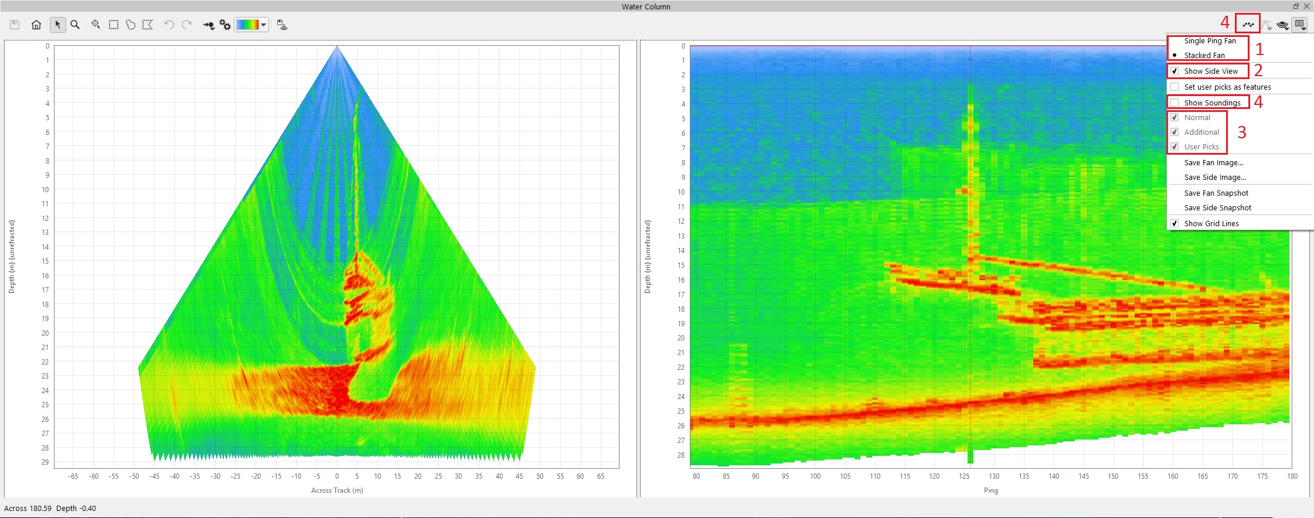Click the Home reset view icon
This screenshot has height=518, width=1314.
[36, 25]
